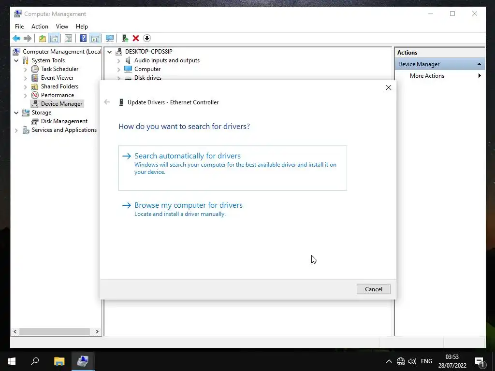Open the notification center icon
495x371 pixels.
[480, 361]
